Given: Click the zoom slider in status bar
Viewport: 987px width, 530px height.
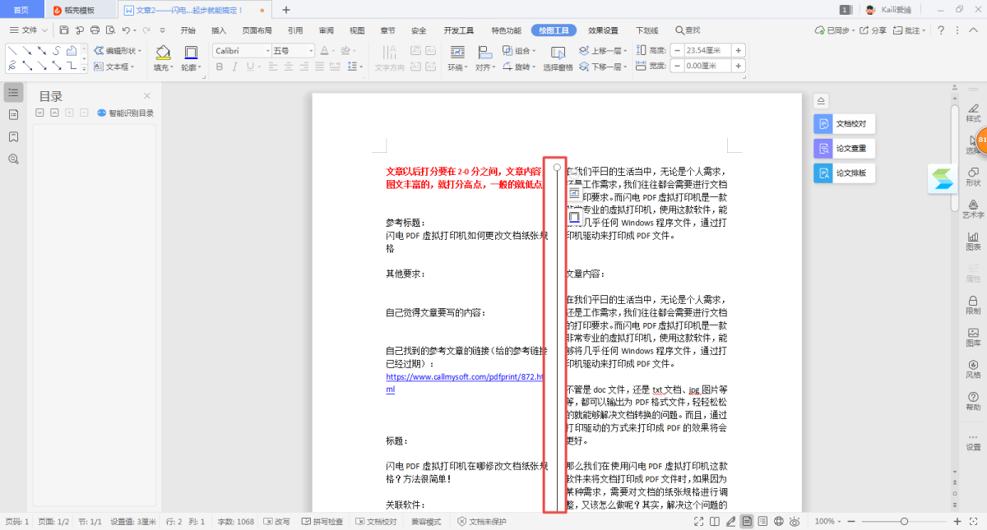Looking at the screenshot, I should tap(904, 522).
